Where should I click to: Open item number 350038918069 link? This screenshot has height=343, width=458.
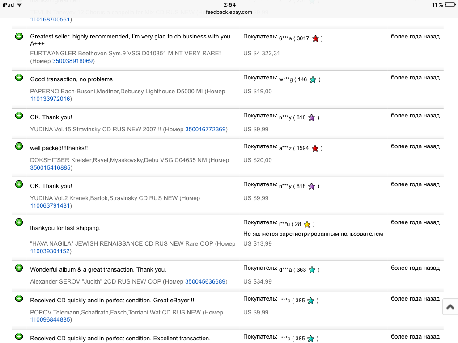coord(72,61)
